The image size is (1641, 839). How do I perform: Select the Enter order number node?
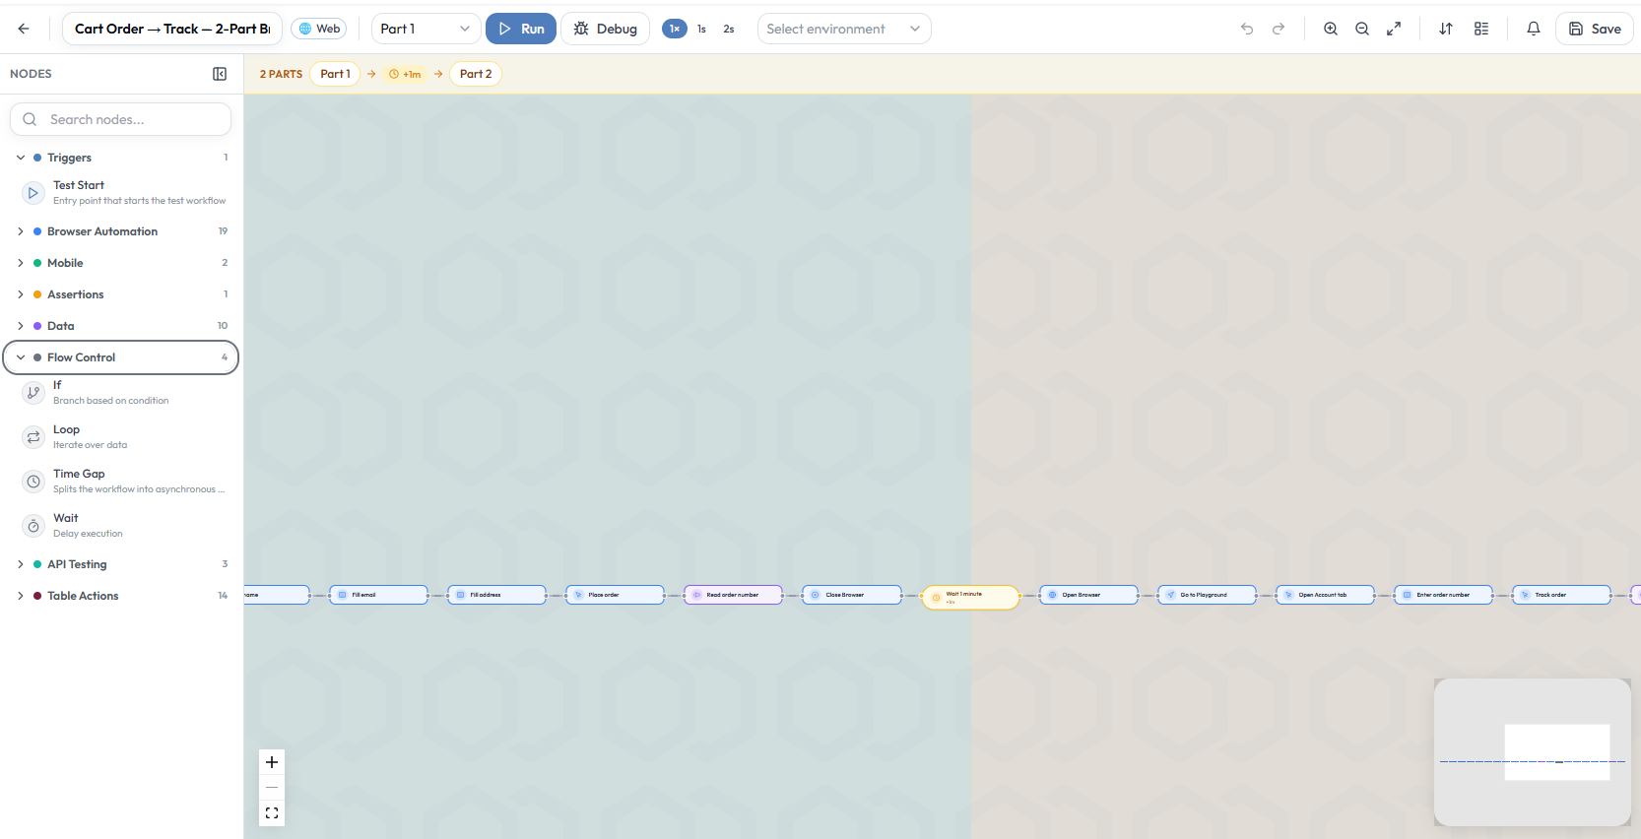pos(1444,595)
